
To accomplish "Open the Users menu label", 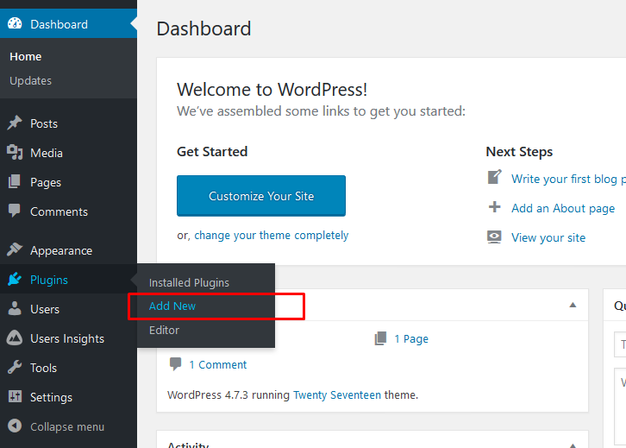I will pyautogui.click(x=45, y=309).
